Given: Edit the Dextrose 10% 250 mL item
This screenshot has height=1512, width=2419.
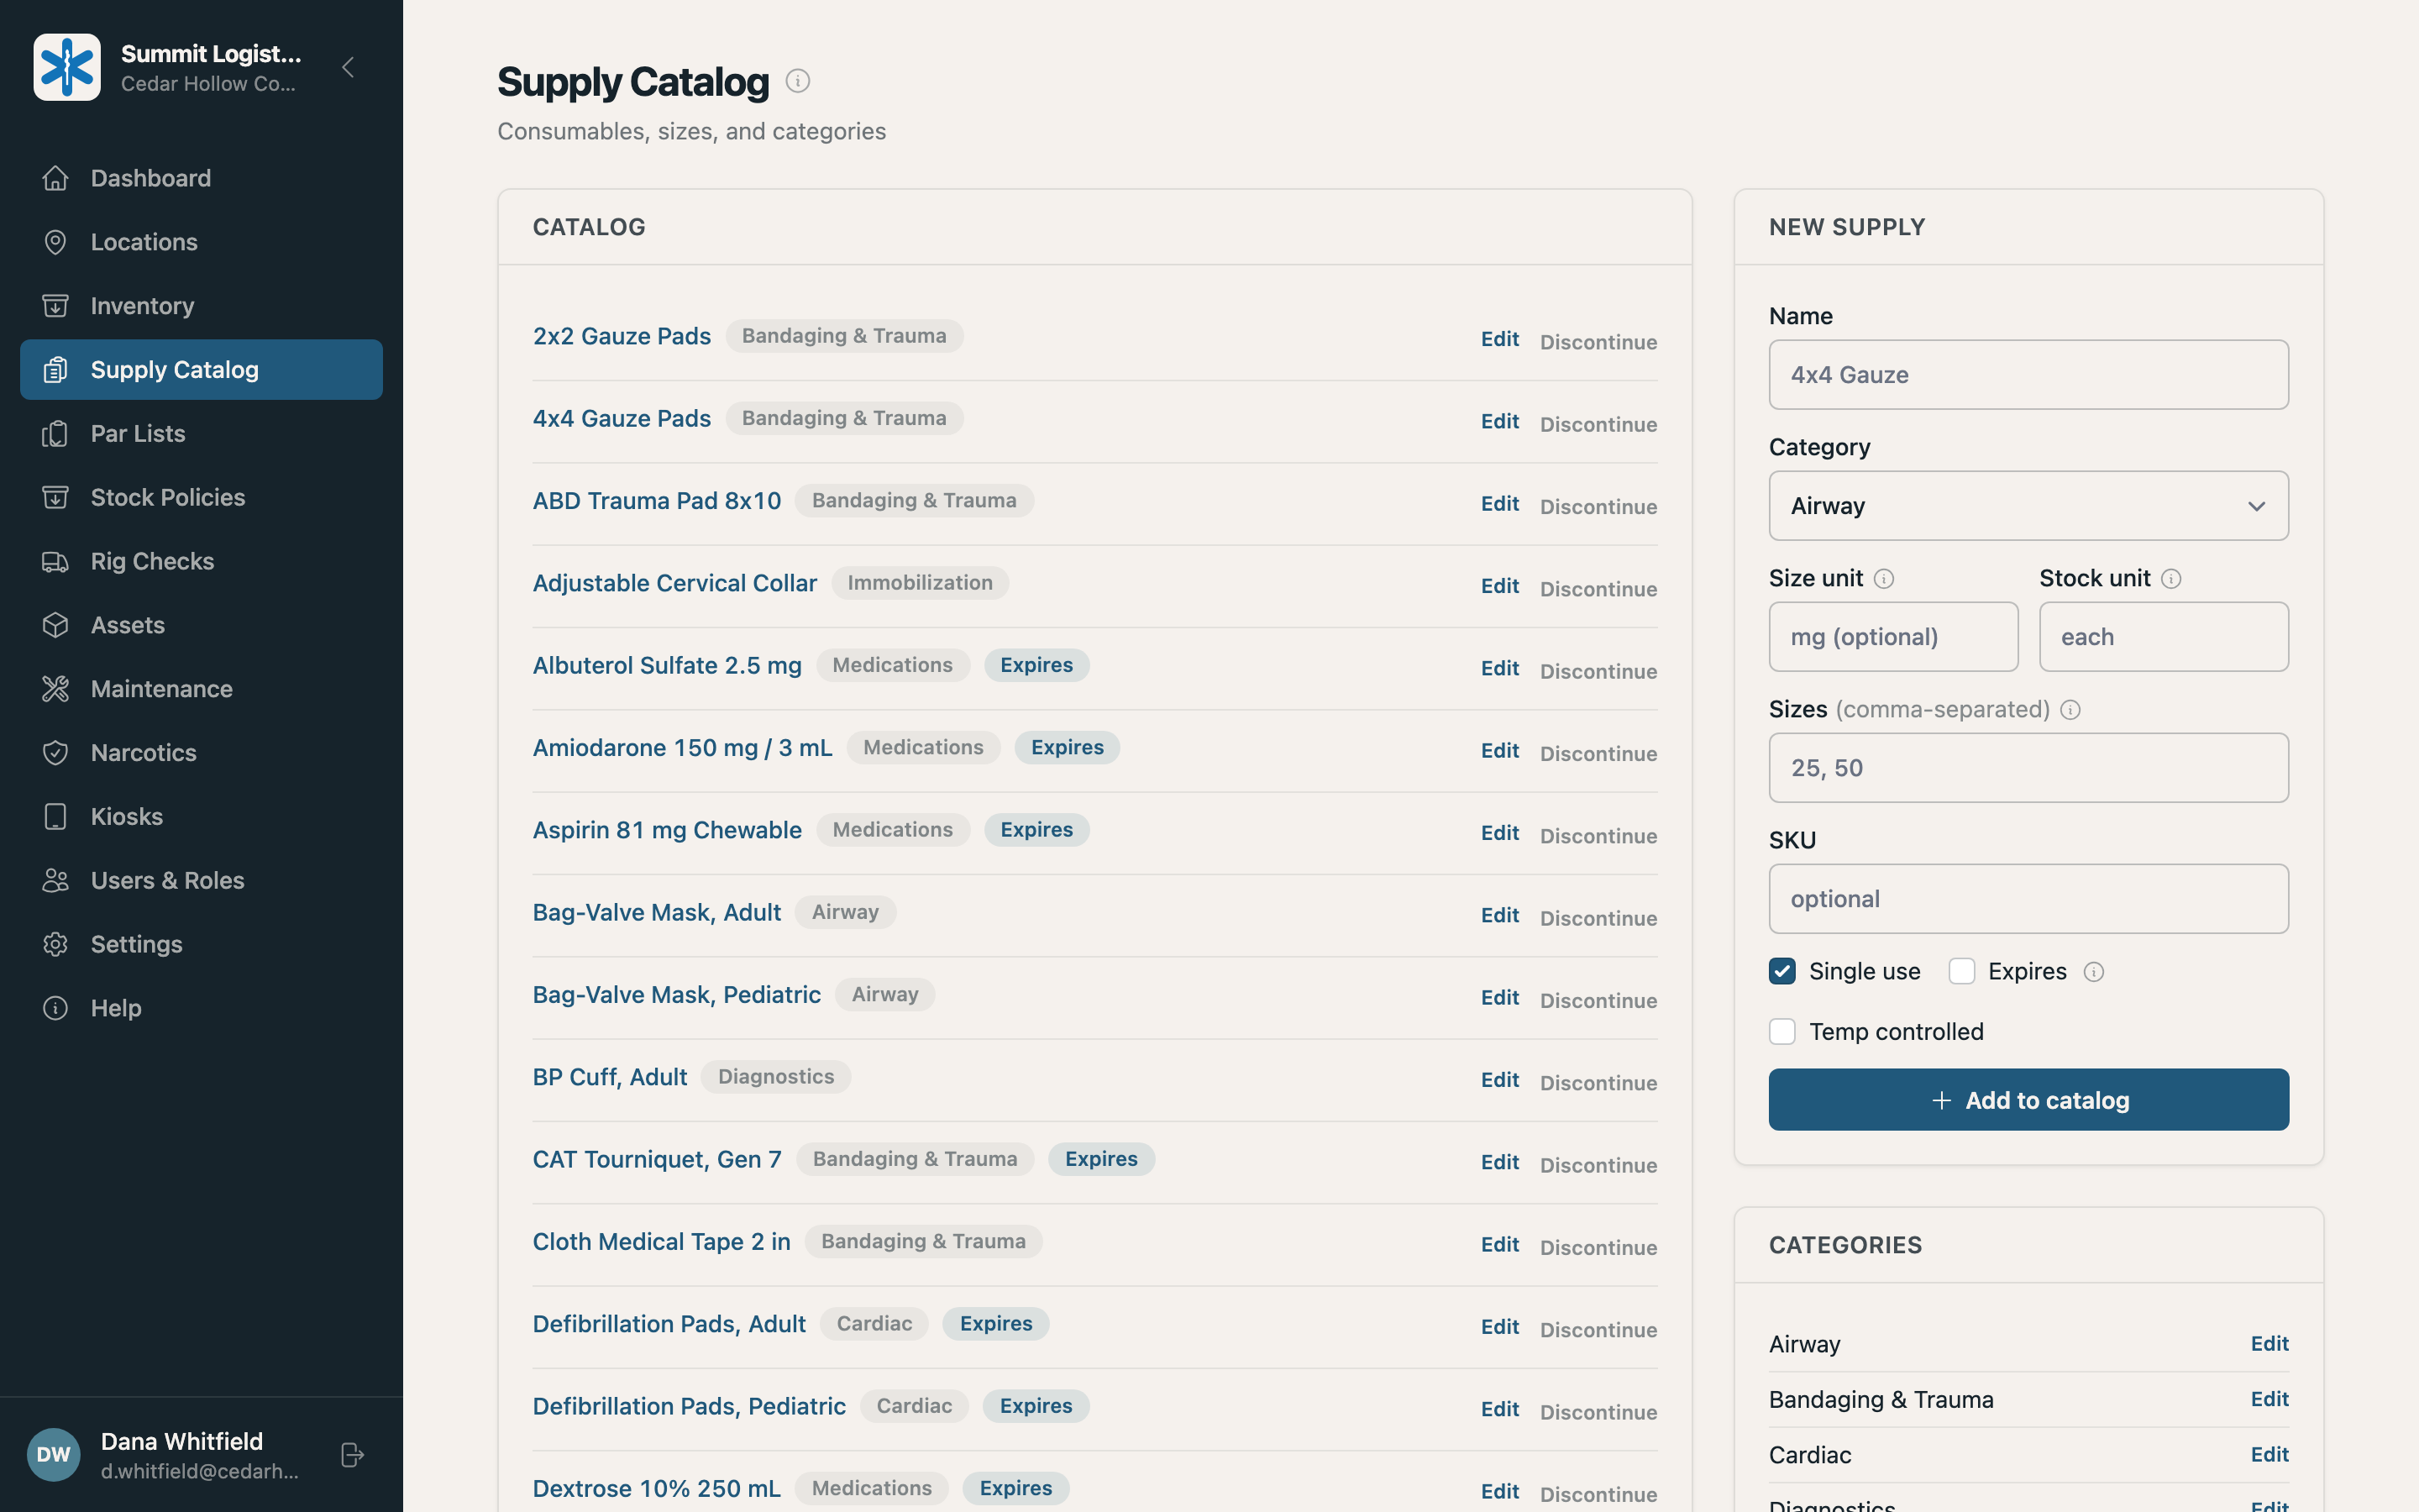Looking at the screenshot, I should 1499,1491.
